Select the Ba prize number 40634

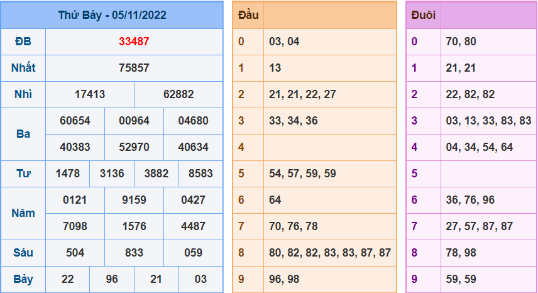point(193,147)
